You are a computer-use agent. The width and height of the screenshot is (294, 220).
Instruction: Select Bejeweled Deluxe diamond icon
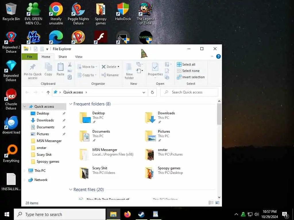click(x=11, y=71)
